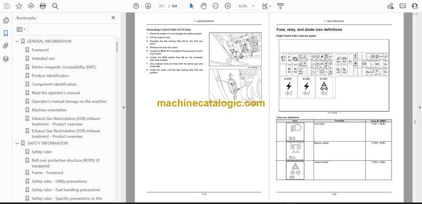Open Read the operator's manual bookmark

pyautogui.click(x=56, y=93)
